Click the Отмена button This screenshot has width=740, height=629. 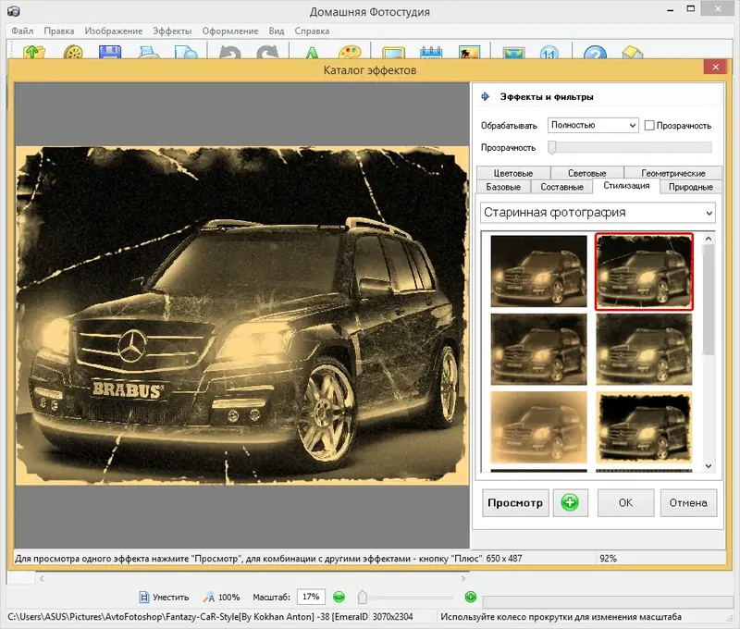(x=688, y=503)
